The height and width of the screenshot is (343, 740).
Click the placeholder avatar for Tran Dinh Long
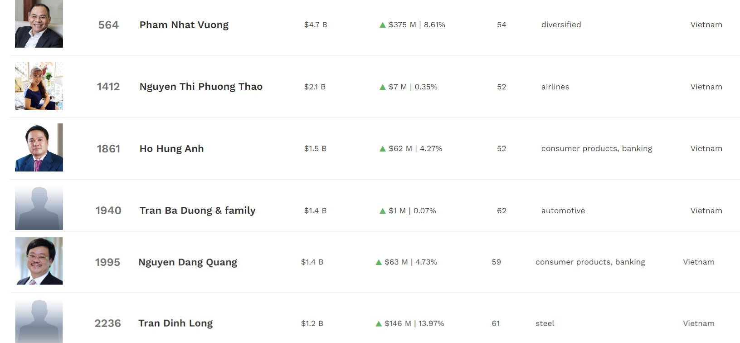(x=39, y=321)
